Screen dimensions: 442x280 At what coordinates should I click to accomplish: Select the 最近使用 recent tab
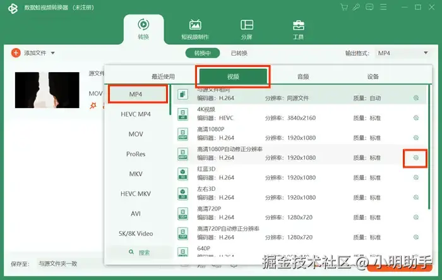pyautogui.click(x=163, y=76)
